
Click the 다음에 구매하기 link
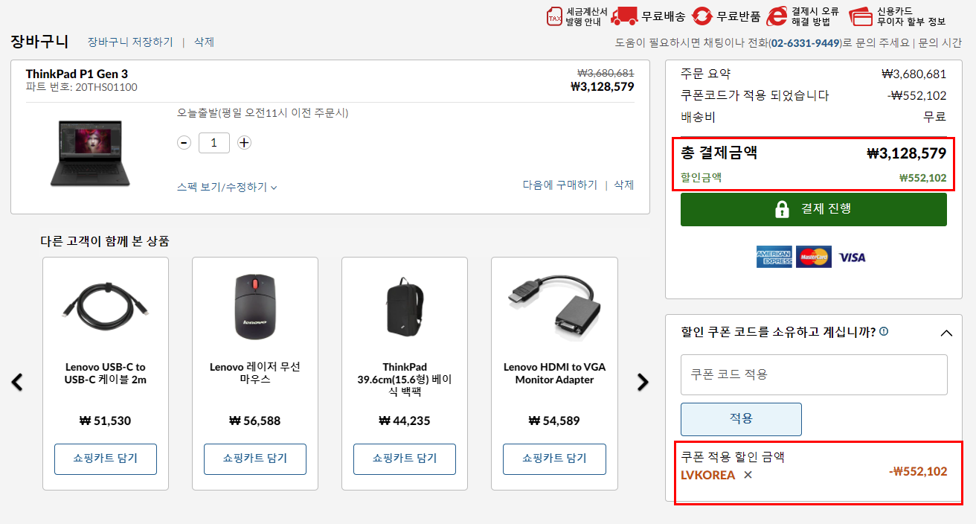coord(559,185)
